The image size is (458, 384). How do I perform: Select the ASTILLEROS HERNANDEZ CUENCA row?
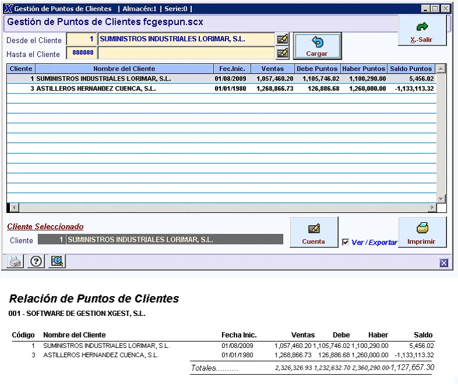click(96, 89)
